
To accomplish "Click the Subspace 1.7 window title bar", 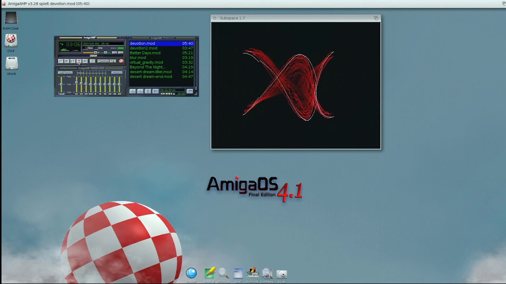I will tap(296, 18).
